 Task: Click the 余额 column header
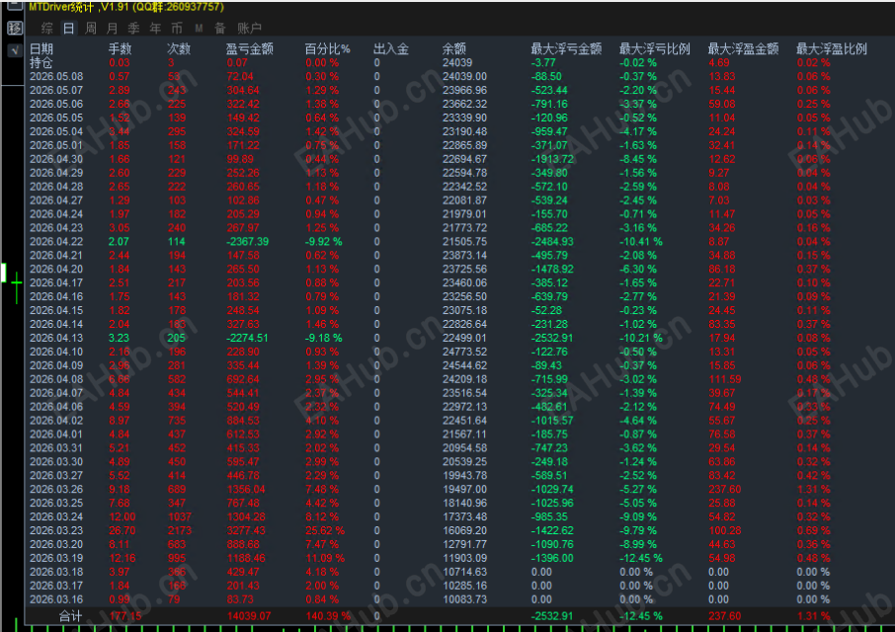(453, 49)
